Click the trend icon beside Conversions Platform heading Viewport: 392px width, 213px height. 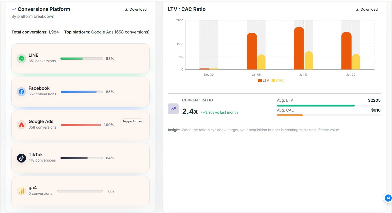13,9
